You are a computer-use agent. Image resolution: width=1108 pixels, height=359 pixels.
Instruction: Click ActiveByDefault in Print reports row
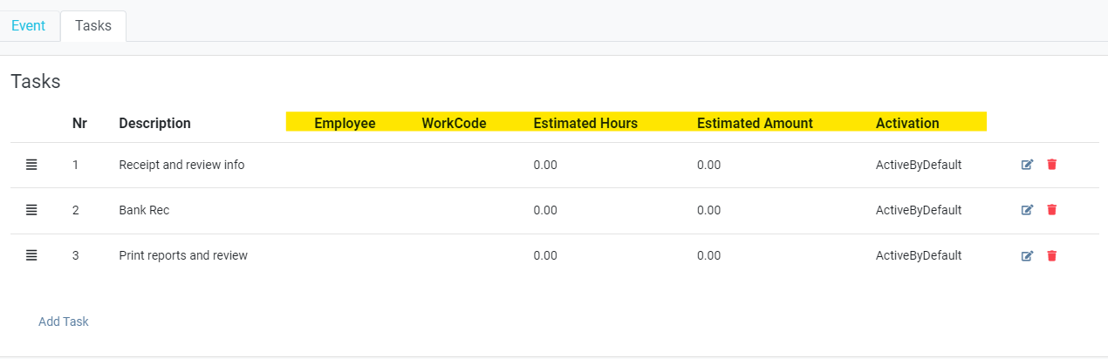click(919, 255)
